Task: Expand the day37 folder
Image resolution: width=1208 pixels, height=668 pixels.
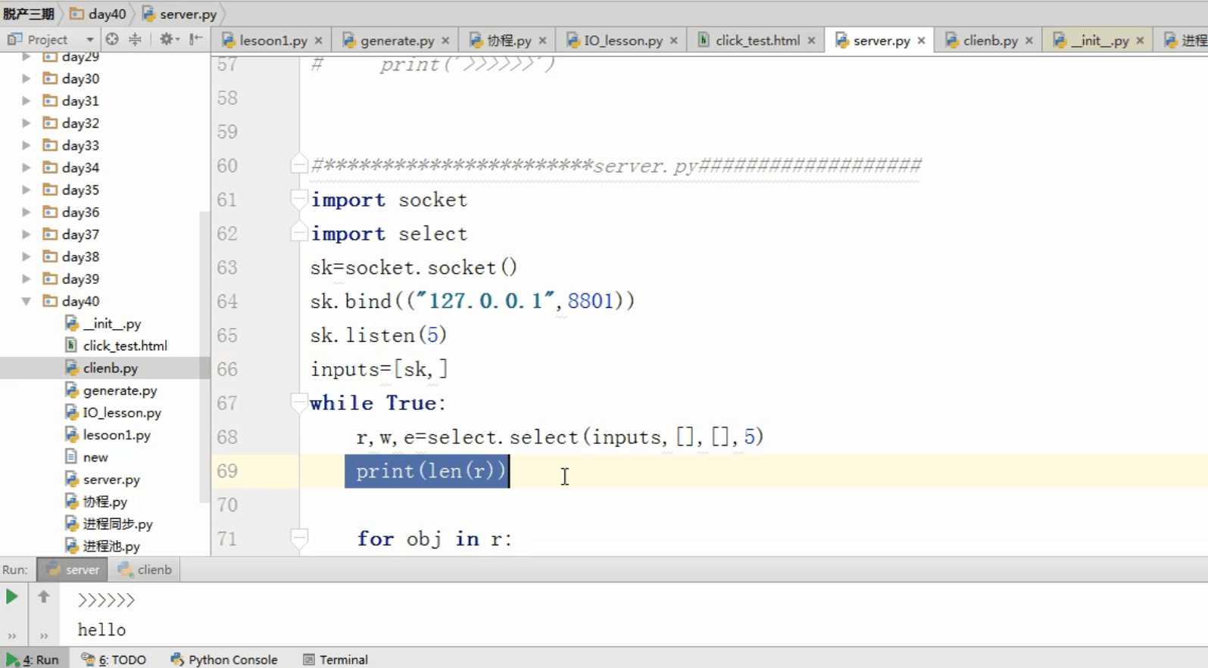Action: point(27,235)
